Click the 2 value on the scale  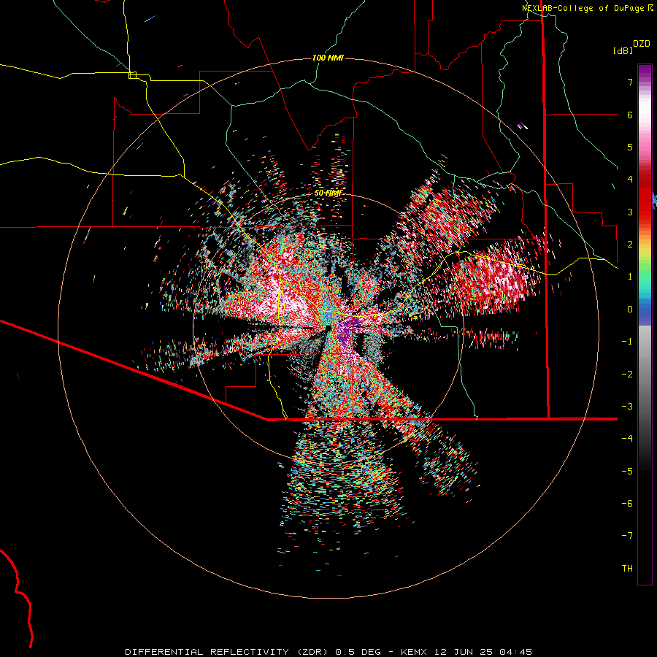point(630,245)
